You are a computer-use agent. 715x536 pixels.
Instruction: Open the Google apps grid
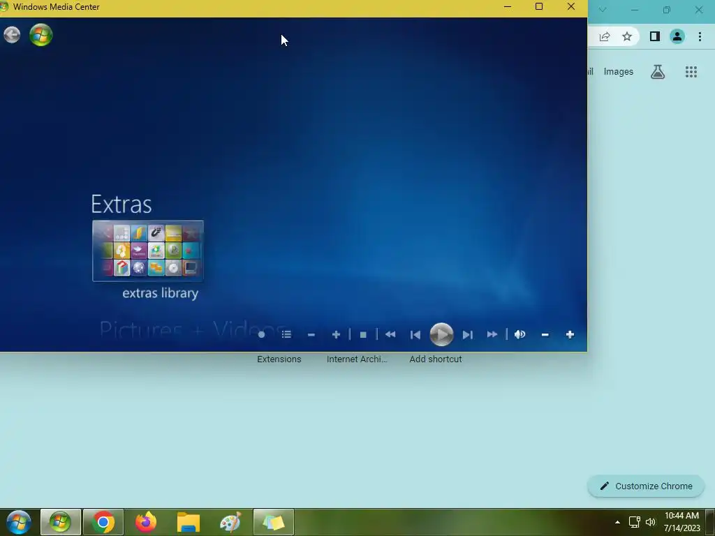pos(691,72)
